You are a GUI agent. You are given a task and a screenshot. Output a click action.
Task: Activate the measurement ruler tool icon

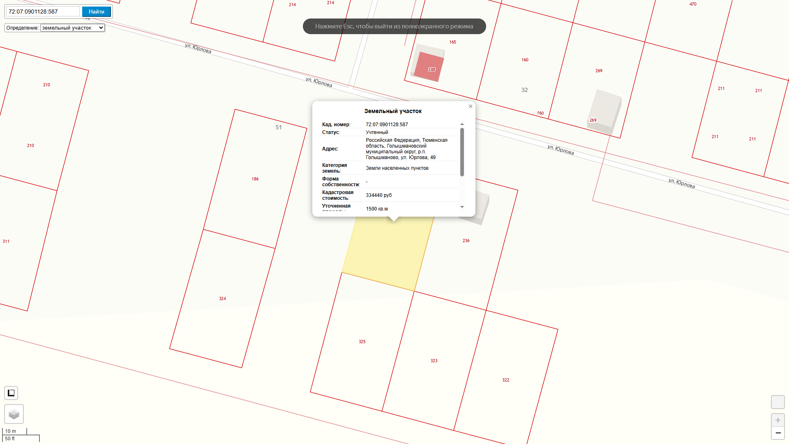[11, 393]
